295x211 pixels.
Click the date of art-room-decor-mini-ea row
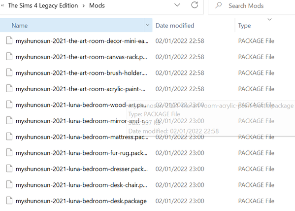click(x=180, y=41)
